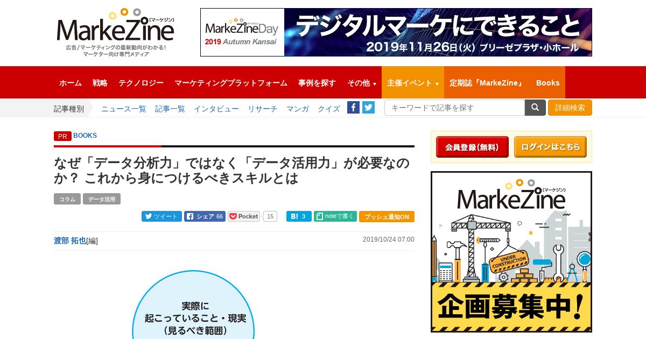This screenshot has width=646, height=339.
Task: Open Books menu item
Action: point(547,83)
